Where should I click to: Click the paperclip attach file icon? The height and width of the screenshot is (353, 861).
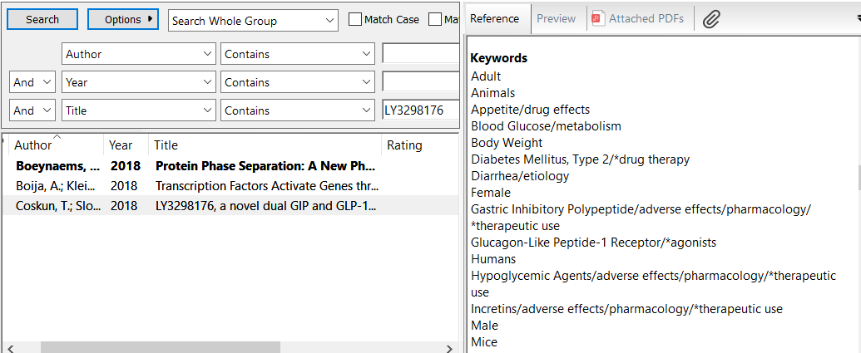coord(710,19)
